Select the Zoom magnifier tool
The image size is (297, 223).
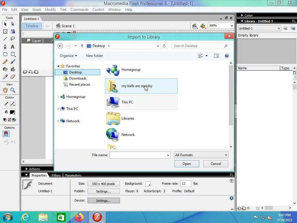(x=13, y=90)
